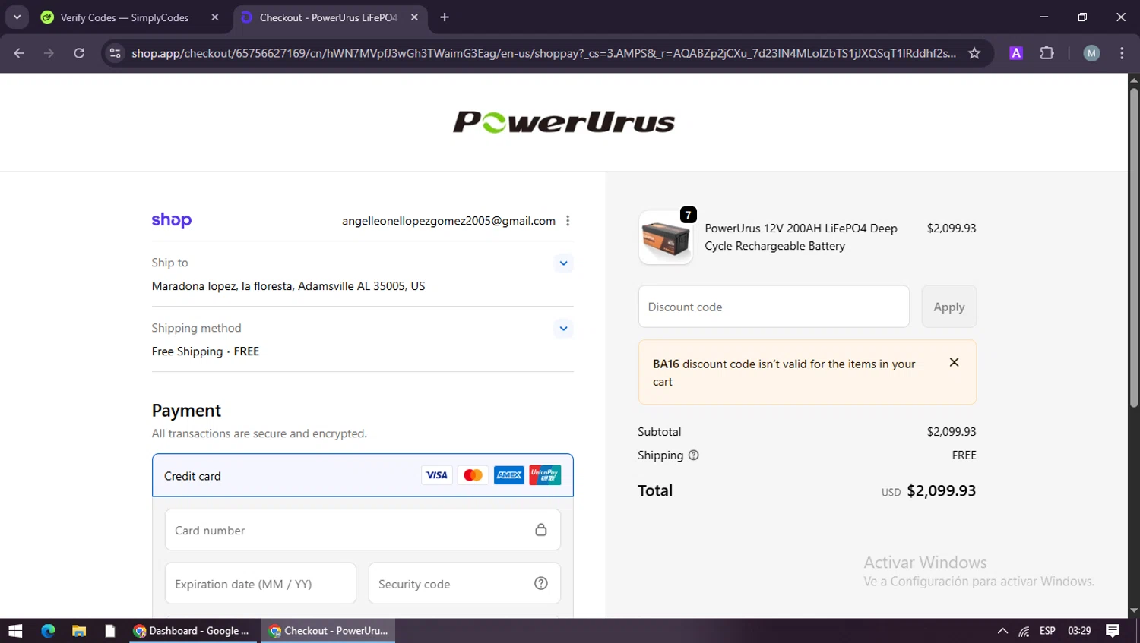The width and height of the screenshot is (1140, 643).
Task: Open Chrome three-dot menu
Action: 1122,53
